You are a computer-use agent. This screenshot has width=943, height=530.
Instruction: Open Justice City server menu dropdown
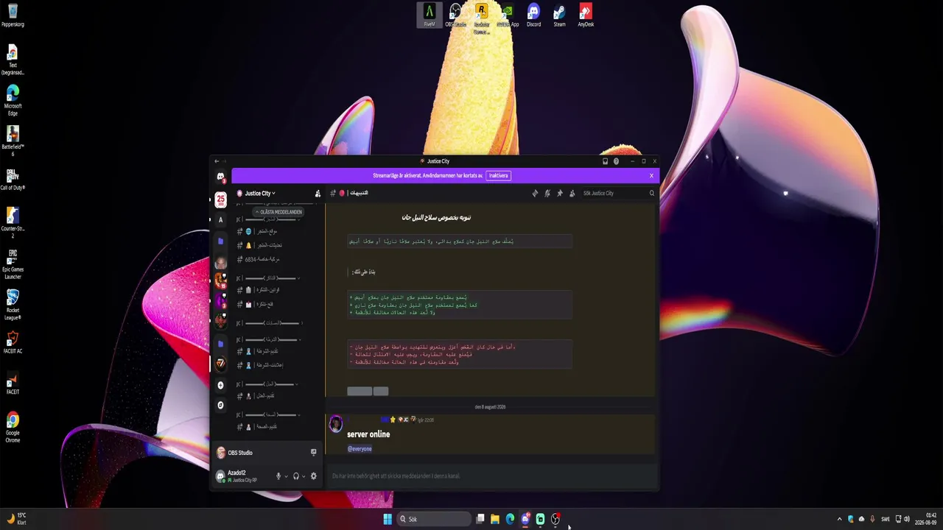pyautogui.click(x=262, y=194)
